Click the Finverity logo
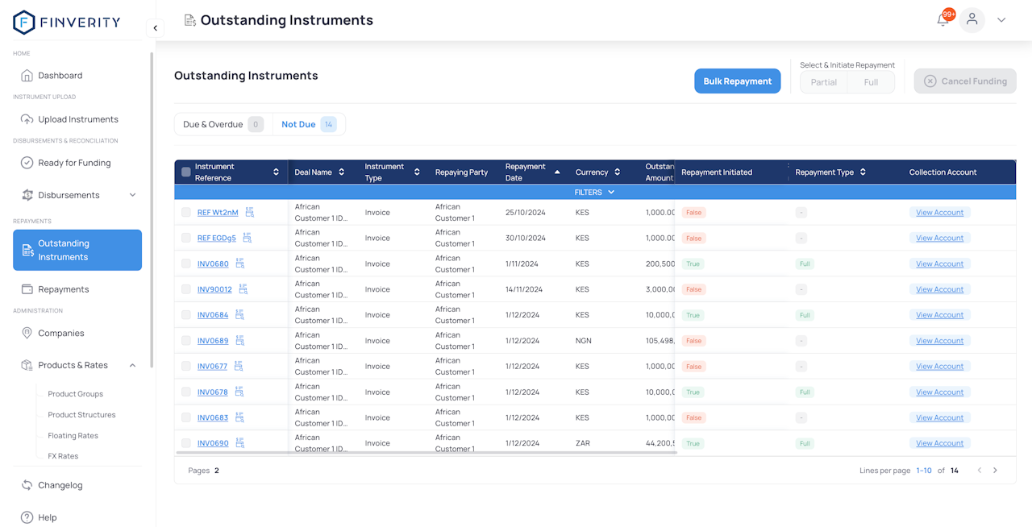1032x527 pixels. 67,22
